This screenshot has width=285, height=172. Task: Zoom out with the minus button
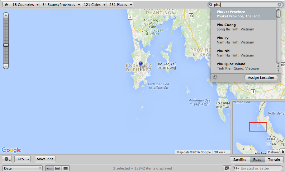tap(6, 66)
